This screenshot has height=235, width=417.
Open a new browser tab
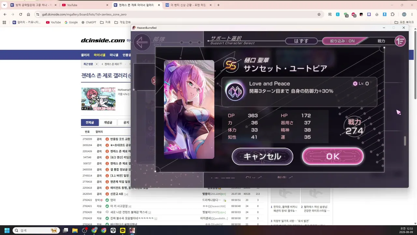[218, 5]
